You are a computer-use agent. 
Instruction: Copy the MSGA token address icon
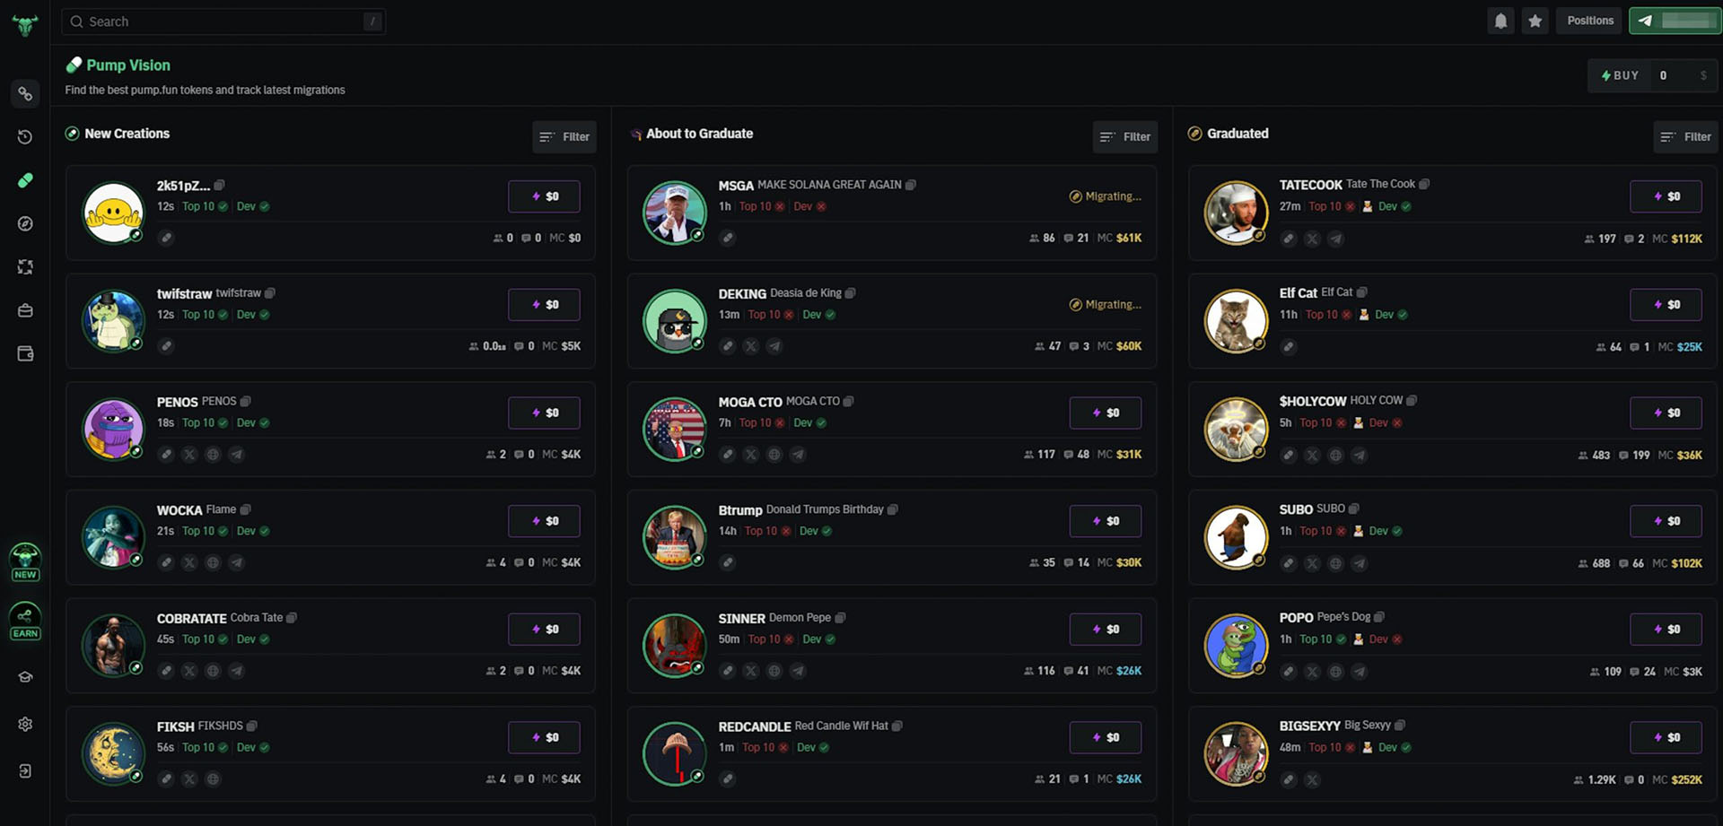click(911, 185)
